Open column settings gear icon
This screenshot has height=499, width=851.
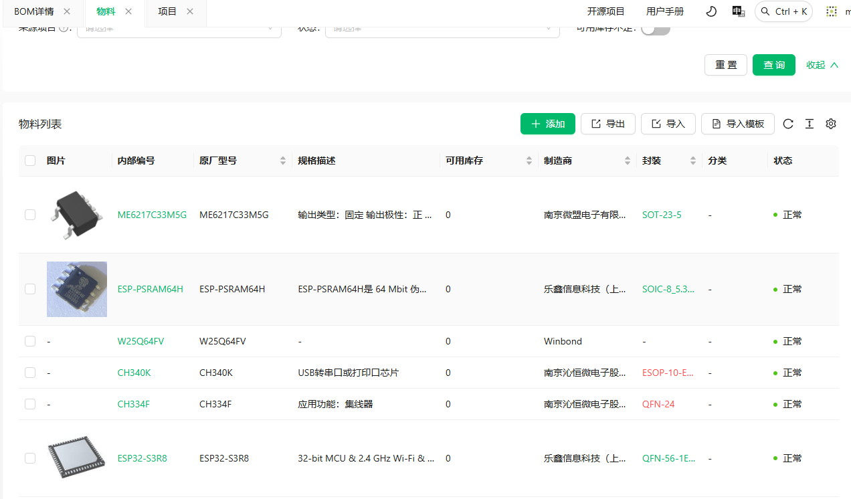[831, 124]
